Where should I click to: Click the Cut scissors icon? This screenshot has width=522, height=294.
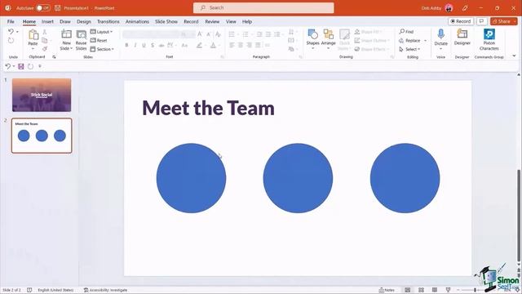pyautogui.click(x=45, y=32)
